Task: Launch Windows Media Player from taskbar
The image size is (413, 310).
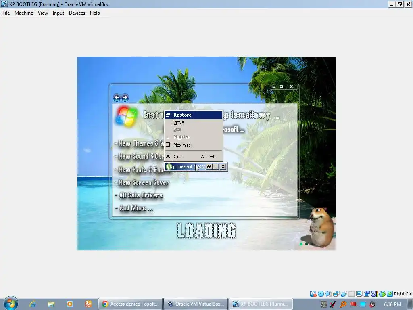Action: (69, 304)
